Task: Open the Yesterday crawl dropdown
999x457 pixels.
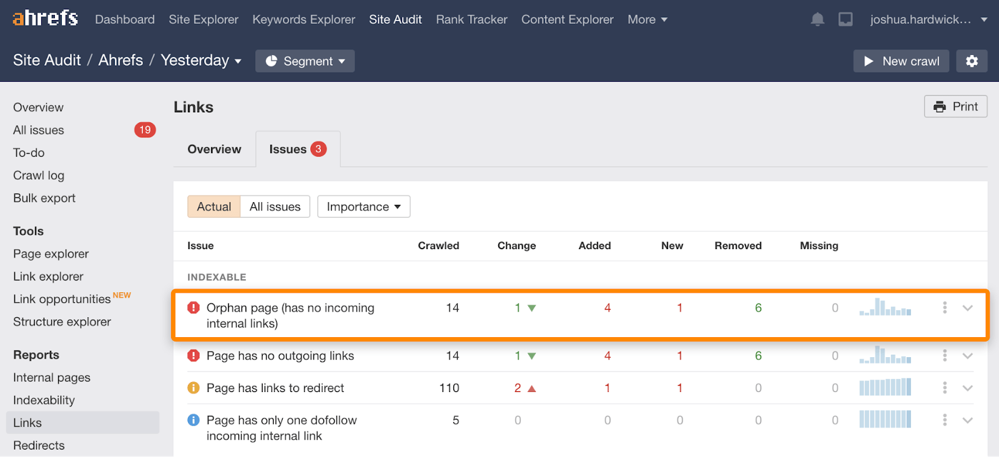Action: [x=201, y=61]
